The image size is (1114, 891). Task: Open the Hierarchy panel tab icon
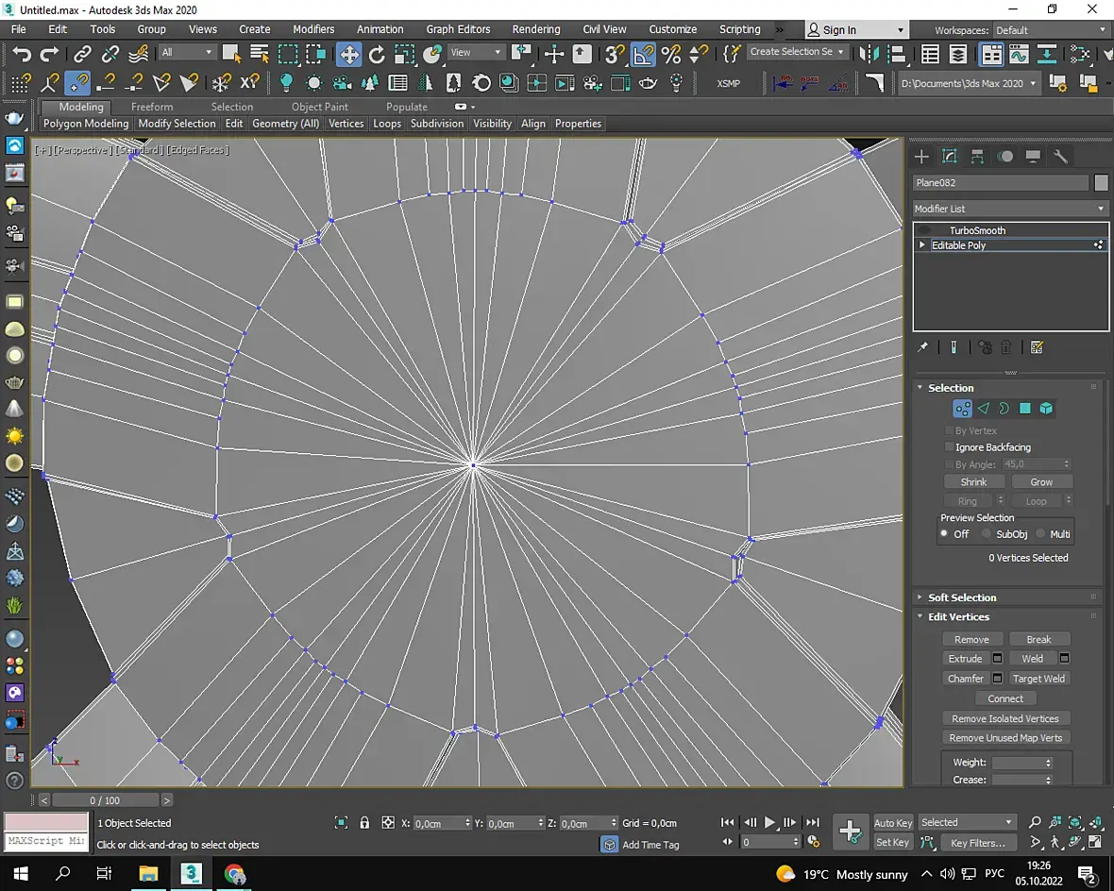tap(977, 157)
